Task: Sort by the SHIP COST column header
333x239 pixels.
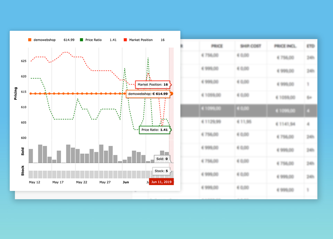Action: [250, 46]
